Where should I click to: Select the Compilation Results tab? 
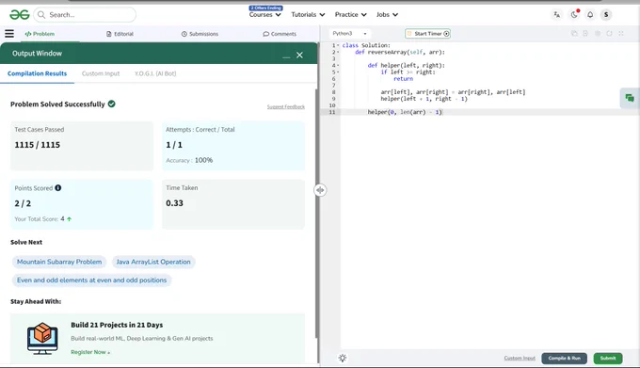tap(37, 73)
